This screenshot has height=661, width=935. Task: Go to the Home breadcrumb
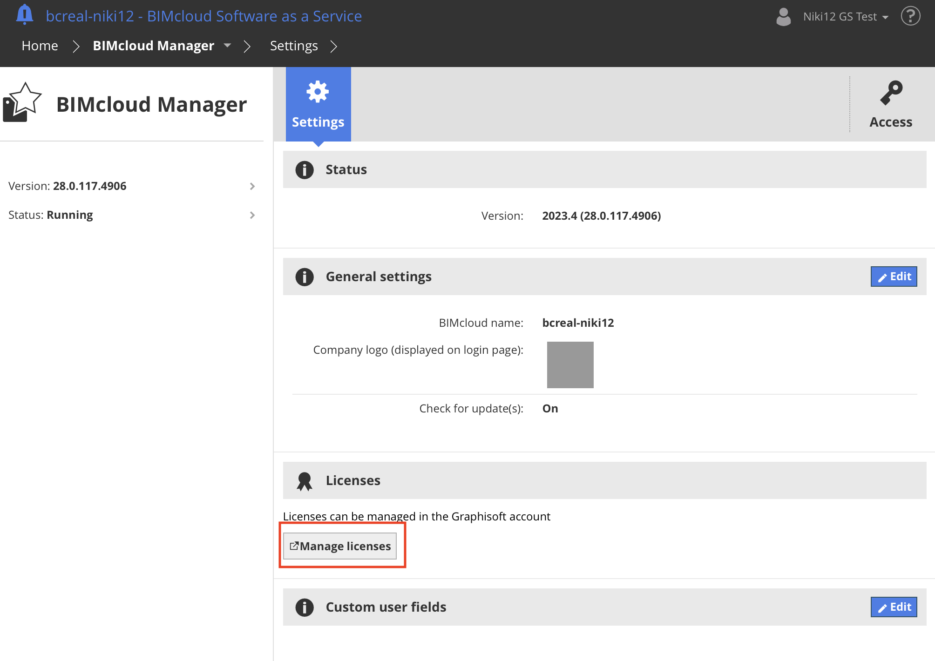(40, 46)
